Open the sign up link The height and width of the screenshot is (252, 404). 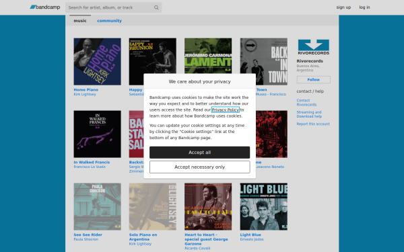343,7
